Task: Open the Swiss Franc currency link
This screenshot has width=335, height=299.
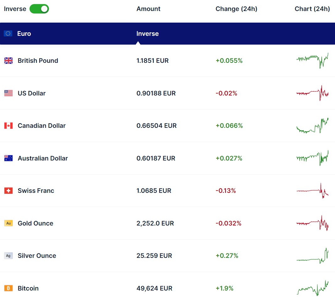Action: (x=36, y=191)
